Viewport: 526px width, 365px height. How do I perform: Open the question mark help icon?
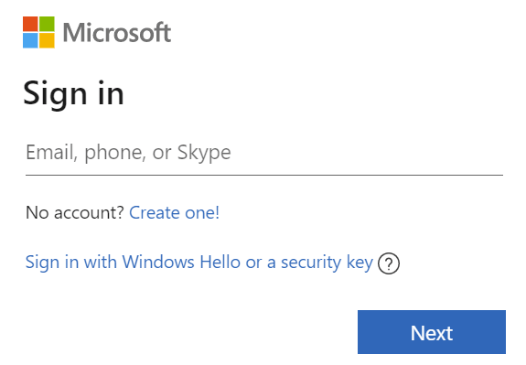389,263
